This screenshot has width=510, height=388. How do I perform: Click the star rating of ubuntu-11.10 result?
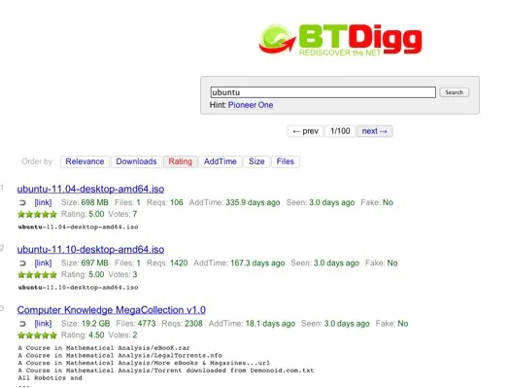tap(38, 275)
